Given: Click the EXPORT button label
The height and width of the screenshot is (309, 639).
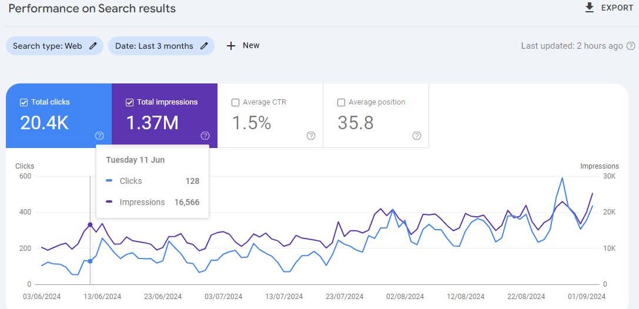Looking at the screenshot, I should (617, 8).
